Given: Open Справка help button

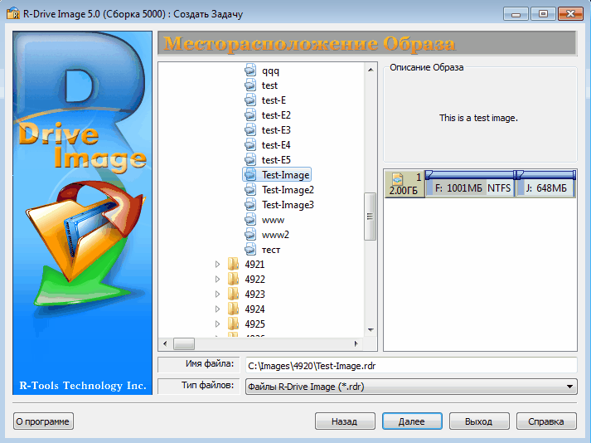Looking at the screenshot, I should (546, 421).
